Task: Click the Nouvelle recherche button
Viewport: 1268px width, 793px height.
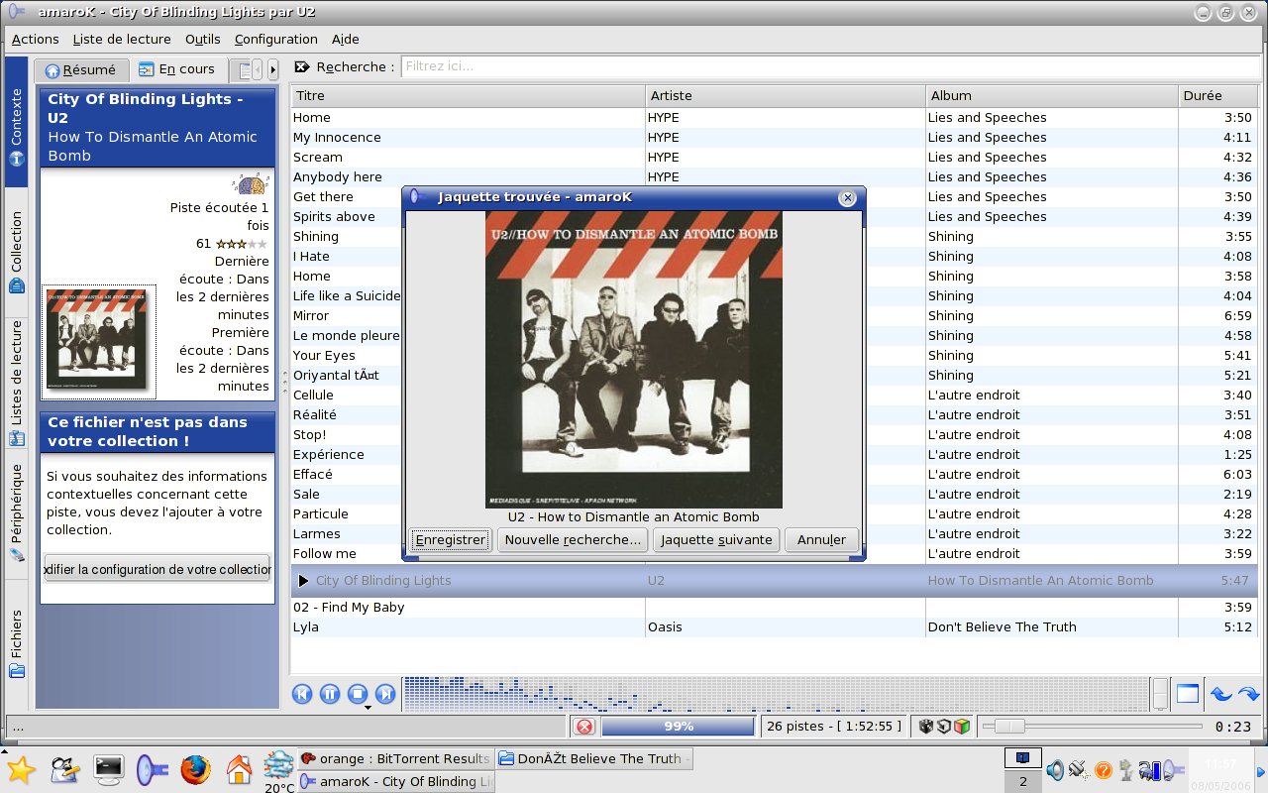Action: (x=573, y=540)
